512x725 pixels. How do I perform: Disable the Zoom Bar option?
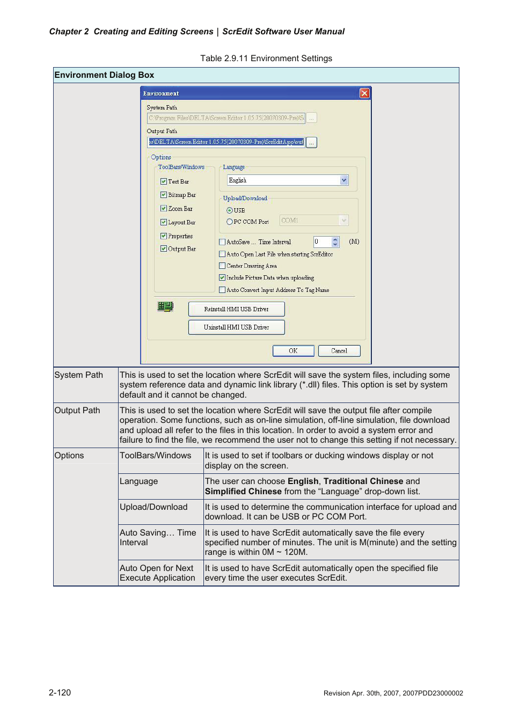[164, 208]
